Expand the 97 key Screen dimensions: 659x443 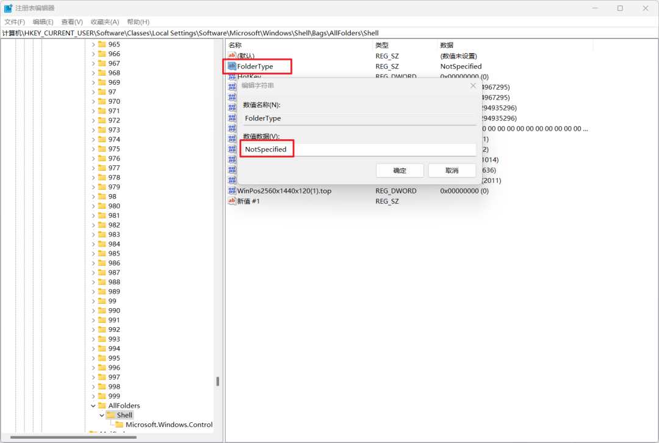(x=93, y=92)
